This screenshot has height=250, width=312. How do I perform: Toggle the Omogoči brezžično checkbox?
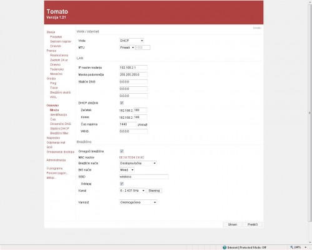pyautogui.click(x=122, y=151)
